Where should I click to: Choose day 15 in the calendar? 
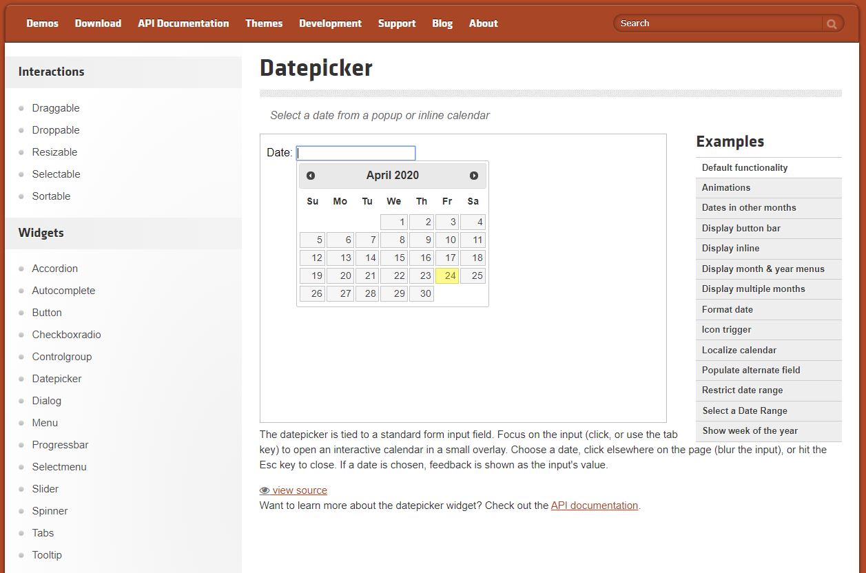pos(394,258)
